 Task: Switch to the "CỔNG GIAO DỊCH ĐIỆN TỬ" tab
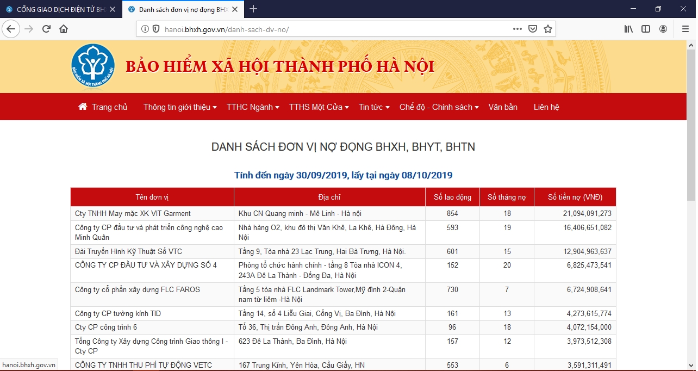pos(60,9)
